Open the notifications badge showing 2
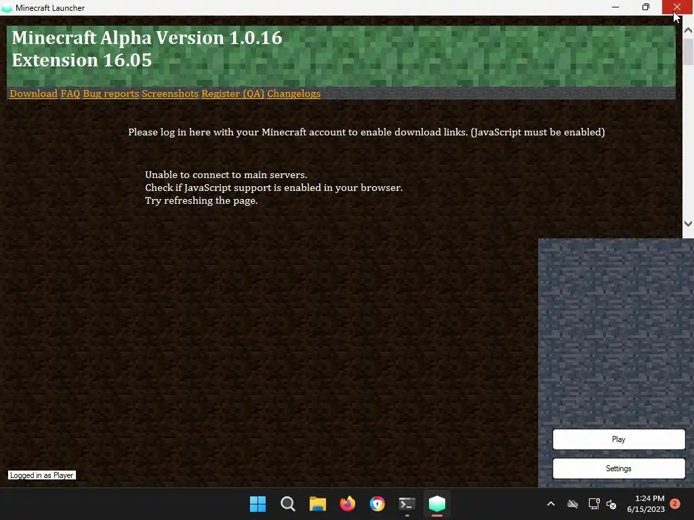 click(x=675, y=504)
